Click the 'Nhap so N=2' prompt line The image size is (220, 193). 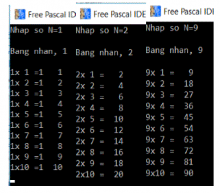click(102, 30)
